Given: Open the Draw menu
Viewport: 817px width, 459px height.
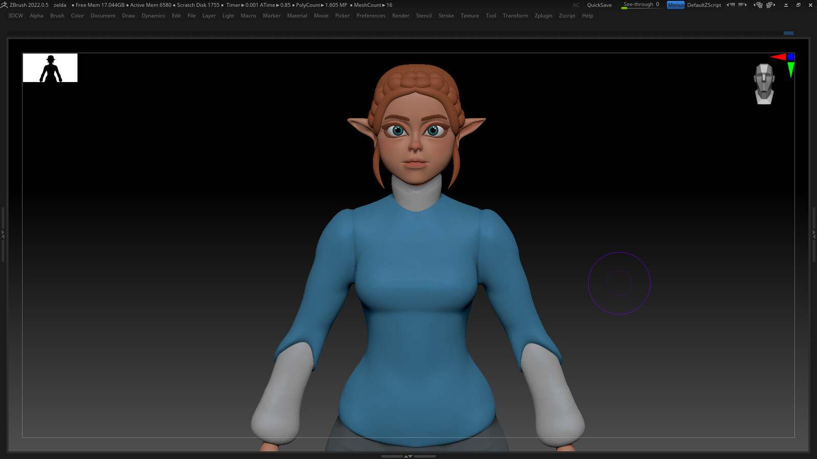Looking at the screenshot, I should (x=128, y=16).
